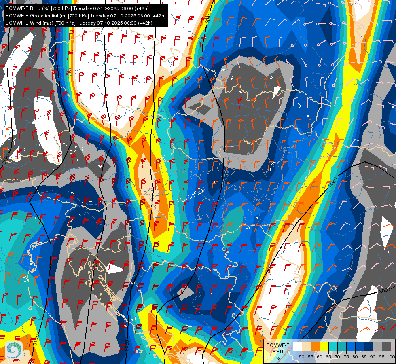This screenshot has height=364, width=396.
Task: Click the legend tick value 90
Action: point(373,357)
